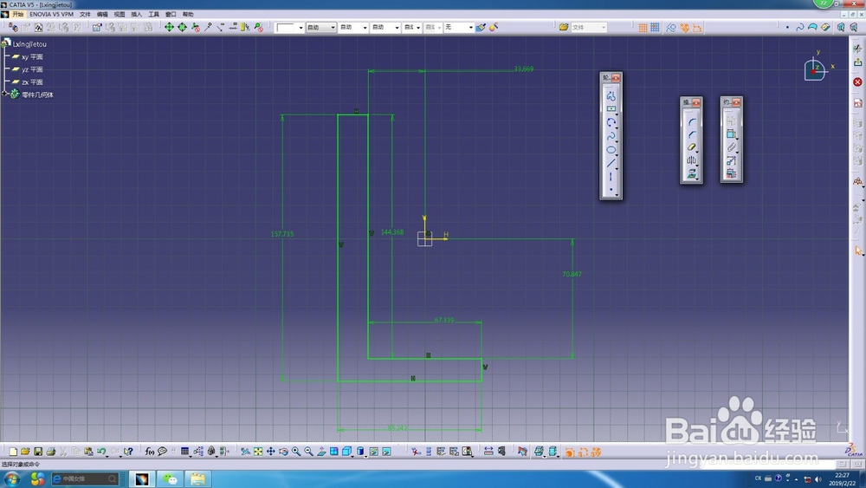Image resolution: width=866 pixels, height=488 pixels.
Task: Click the red stop icon in right toolbar
Action: pyautogui.click(x=857, y=81)
